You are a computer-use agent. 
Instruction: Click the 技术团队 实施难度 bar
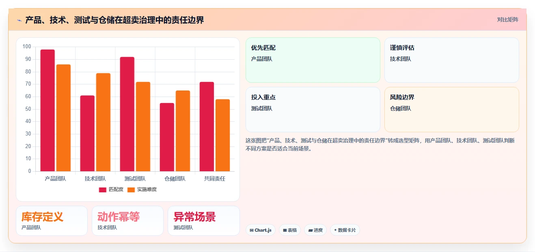pos(103,122)
